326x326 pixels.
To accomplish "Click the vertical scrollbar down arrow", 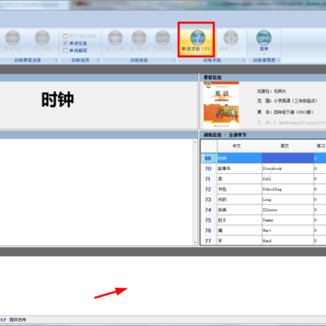I will click(196, 243).
